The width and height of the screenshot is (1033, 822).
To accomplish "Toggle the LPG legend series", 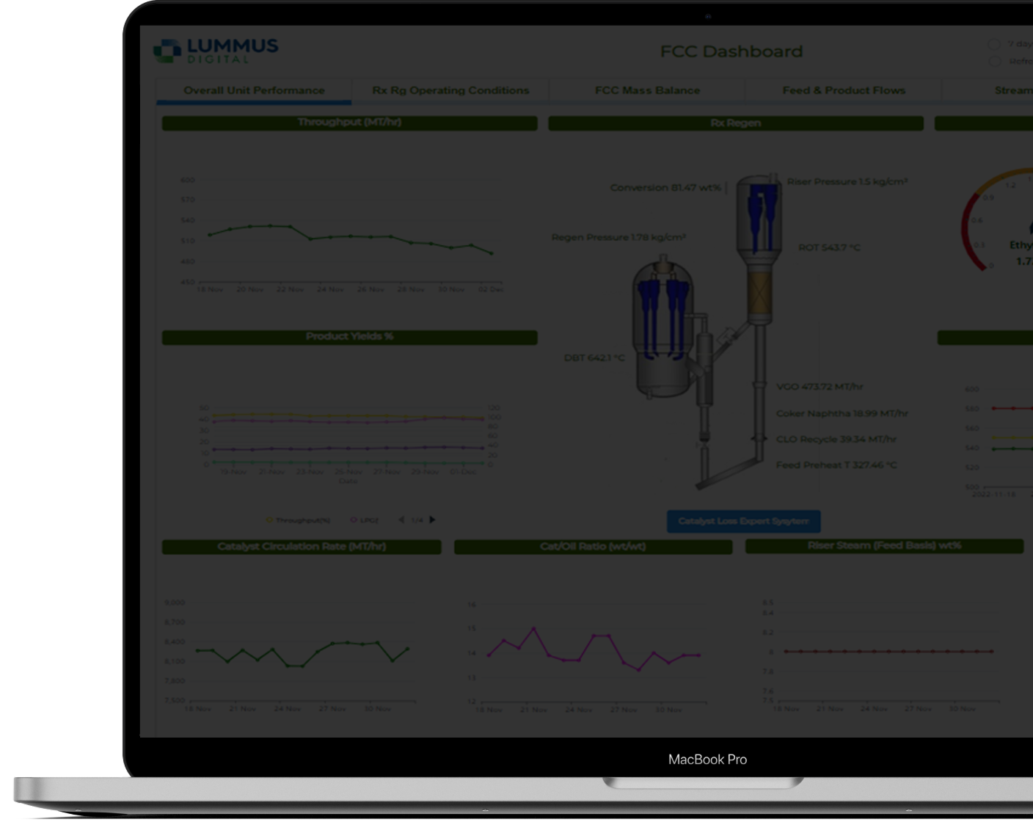I will coord(365,520).
